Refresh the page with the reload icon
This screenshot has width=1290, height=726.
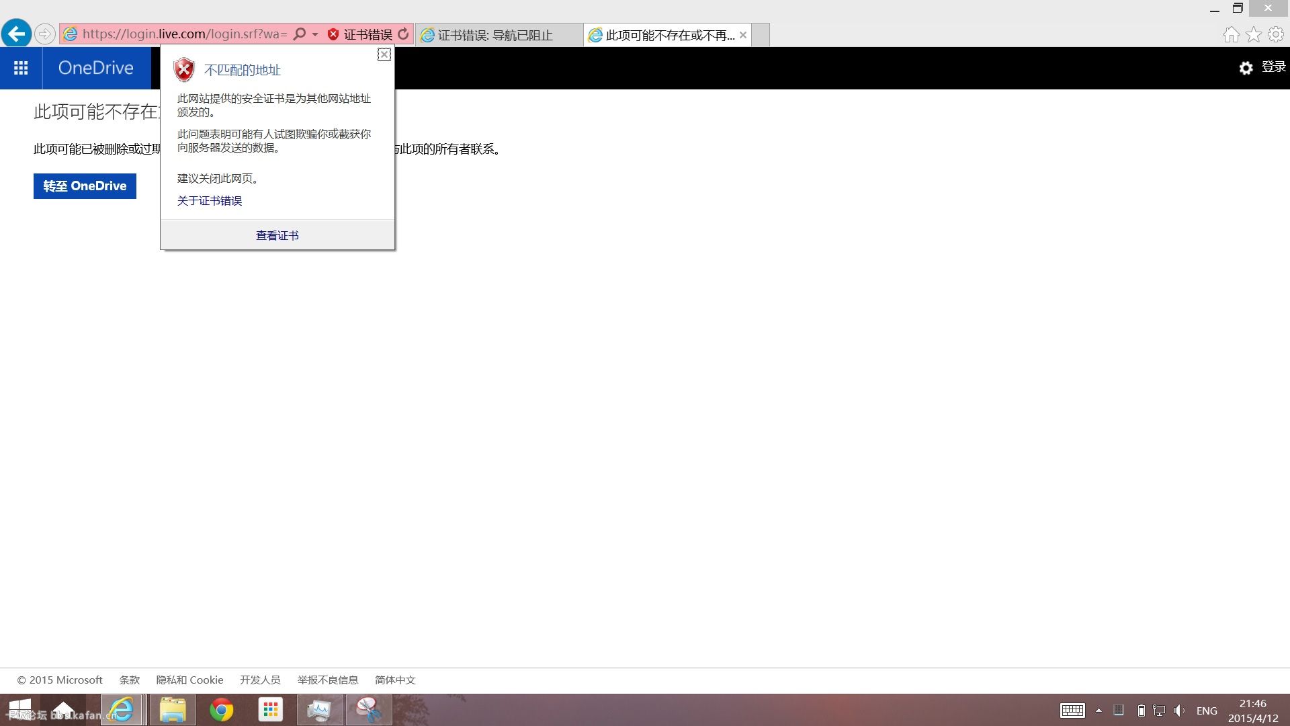pos(403,34)
